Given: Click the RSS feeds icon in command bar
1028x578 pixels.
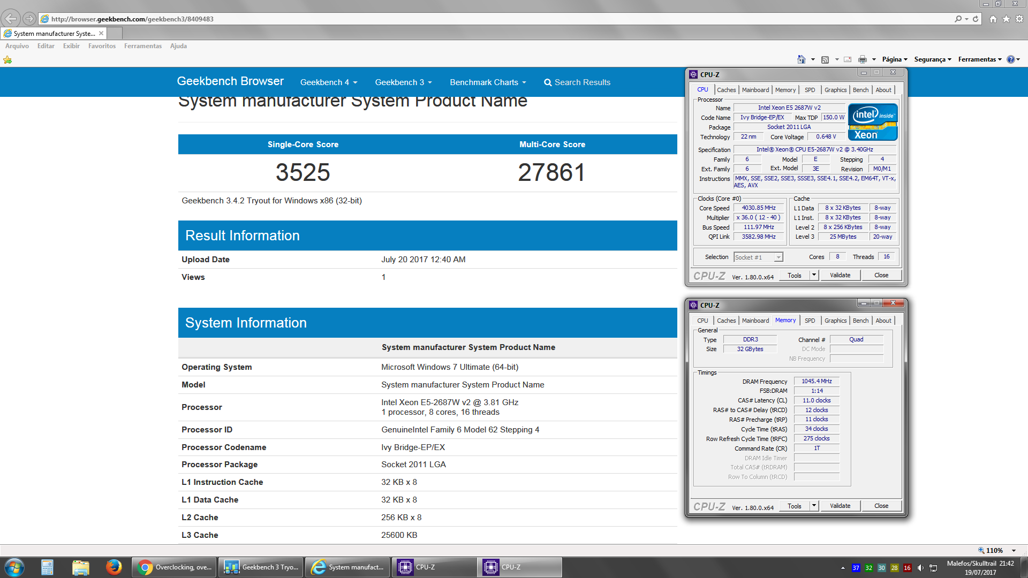Looking at the screenshot, I should pyautogui.click(x=825, y=59).
